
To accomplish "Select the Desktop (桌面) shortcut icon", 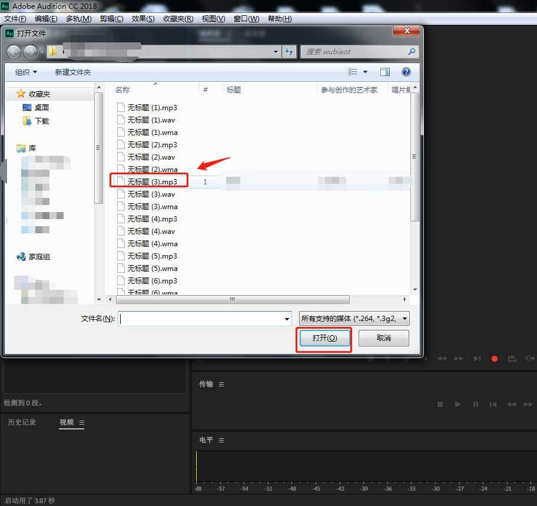I will 27,108.
